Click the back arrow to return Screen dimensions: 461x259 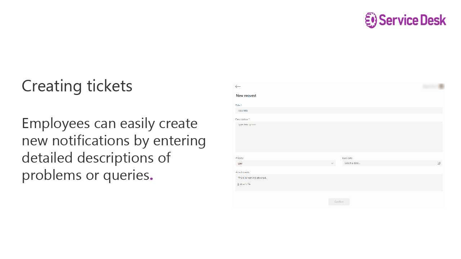238,86
